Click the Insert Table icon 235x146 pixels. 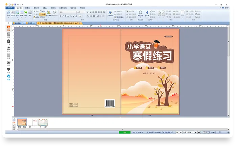tap(21, 13)
